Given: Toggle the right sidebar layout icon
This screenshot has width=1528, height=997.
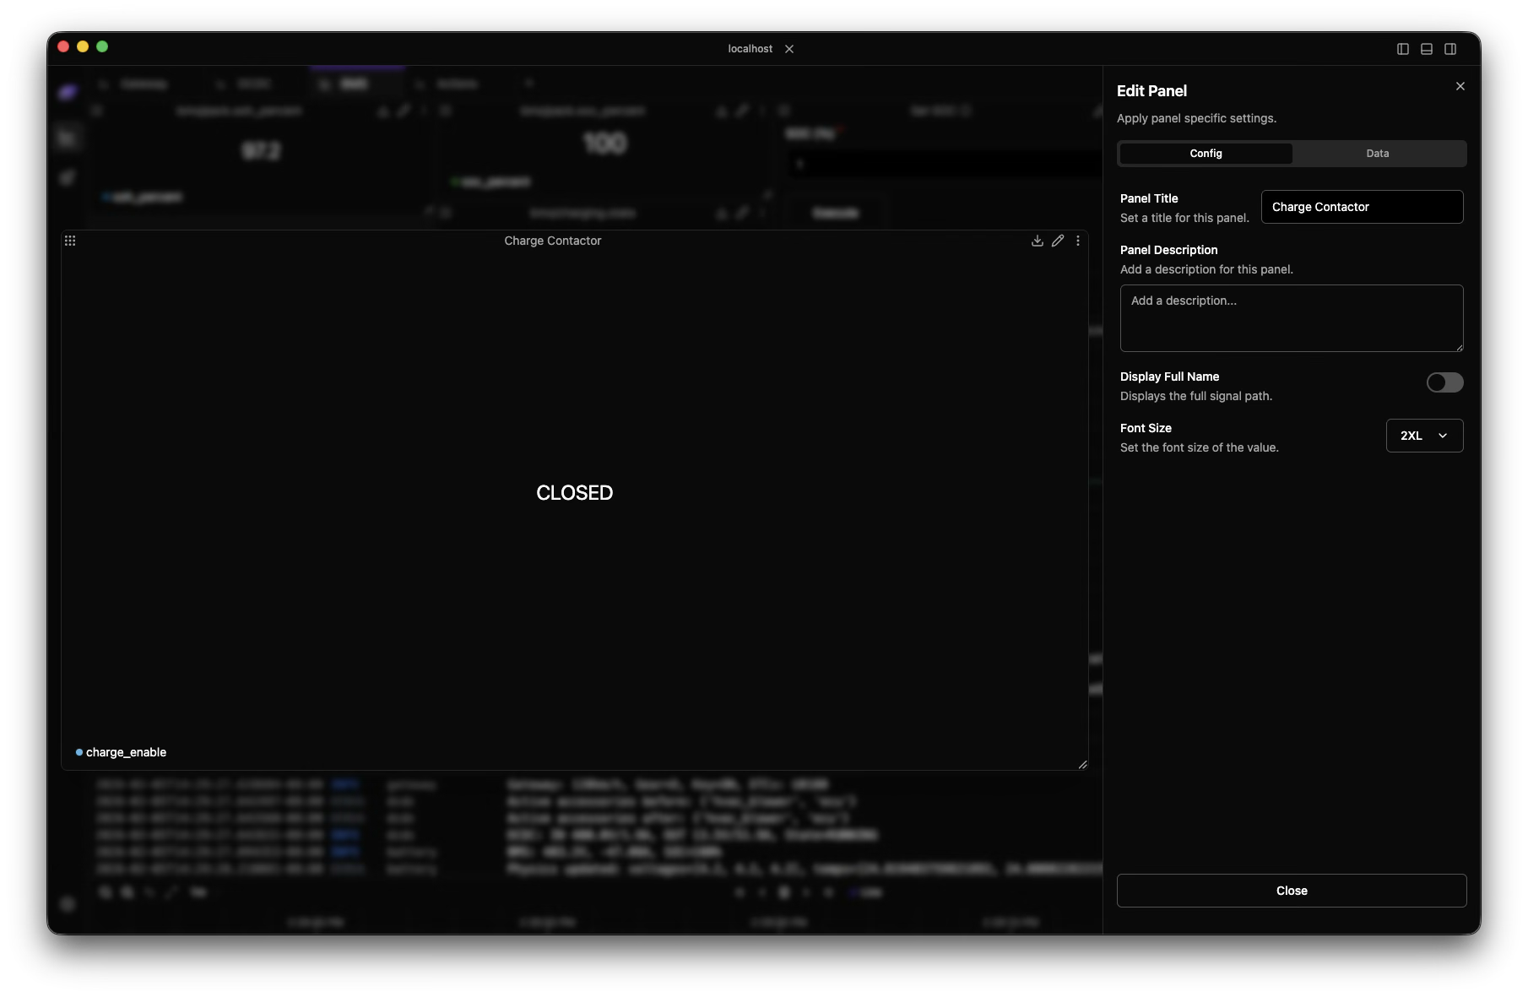Looking at the screenshot, I should 1450,49.
